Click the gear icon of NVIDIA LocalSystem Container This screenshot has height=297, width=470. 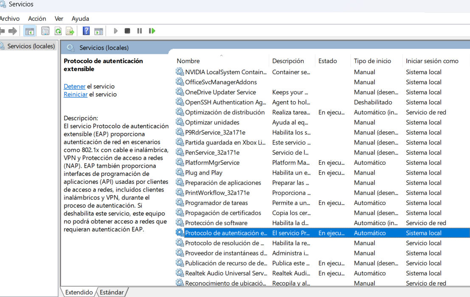pyautogui.click(x=180, y=72)
